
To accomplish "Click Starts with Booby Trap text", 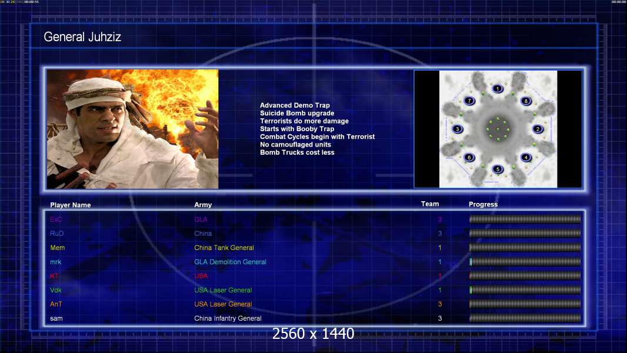I will point(297,129).
